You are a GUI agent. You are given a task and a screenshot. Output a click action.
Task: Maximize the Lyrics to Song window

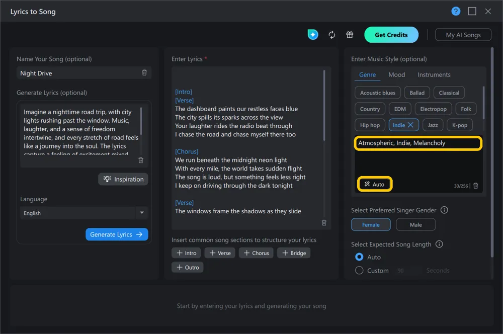tap(472, 11)
